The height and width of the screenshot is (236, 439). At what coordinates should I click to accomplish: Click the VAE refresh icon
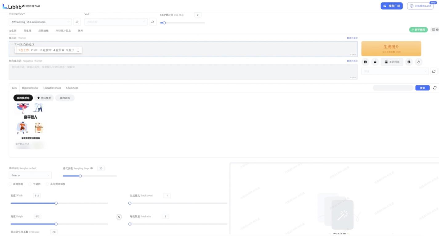pyautogui.click(x=153, y=22)
